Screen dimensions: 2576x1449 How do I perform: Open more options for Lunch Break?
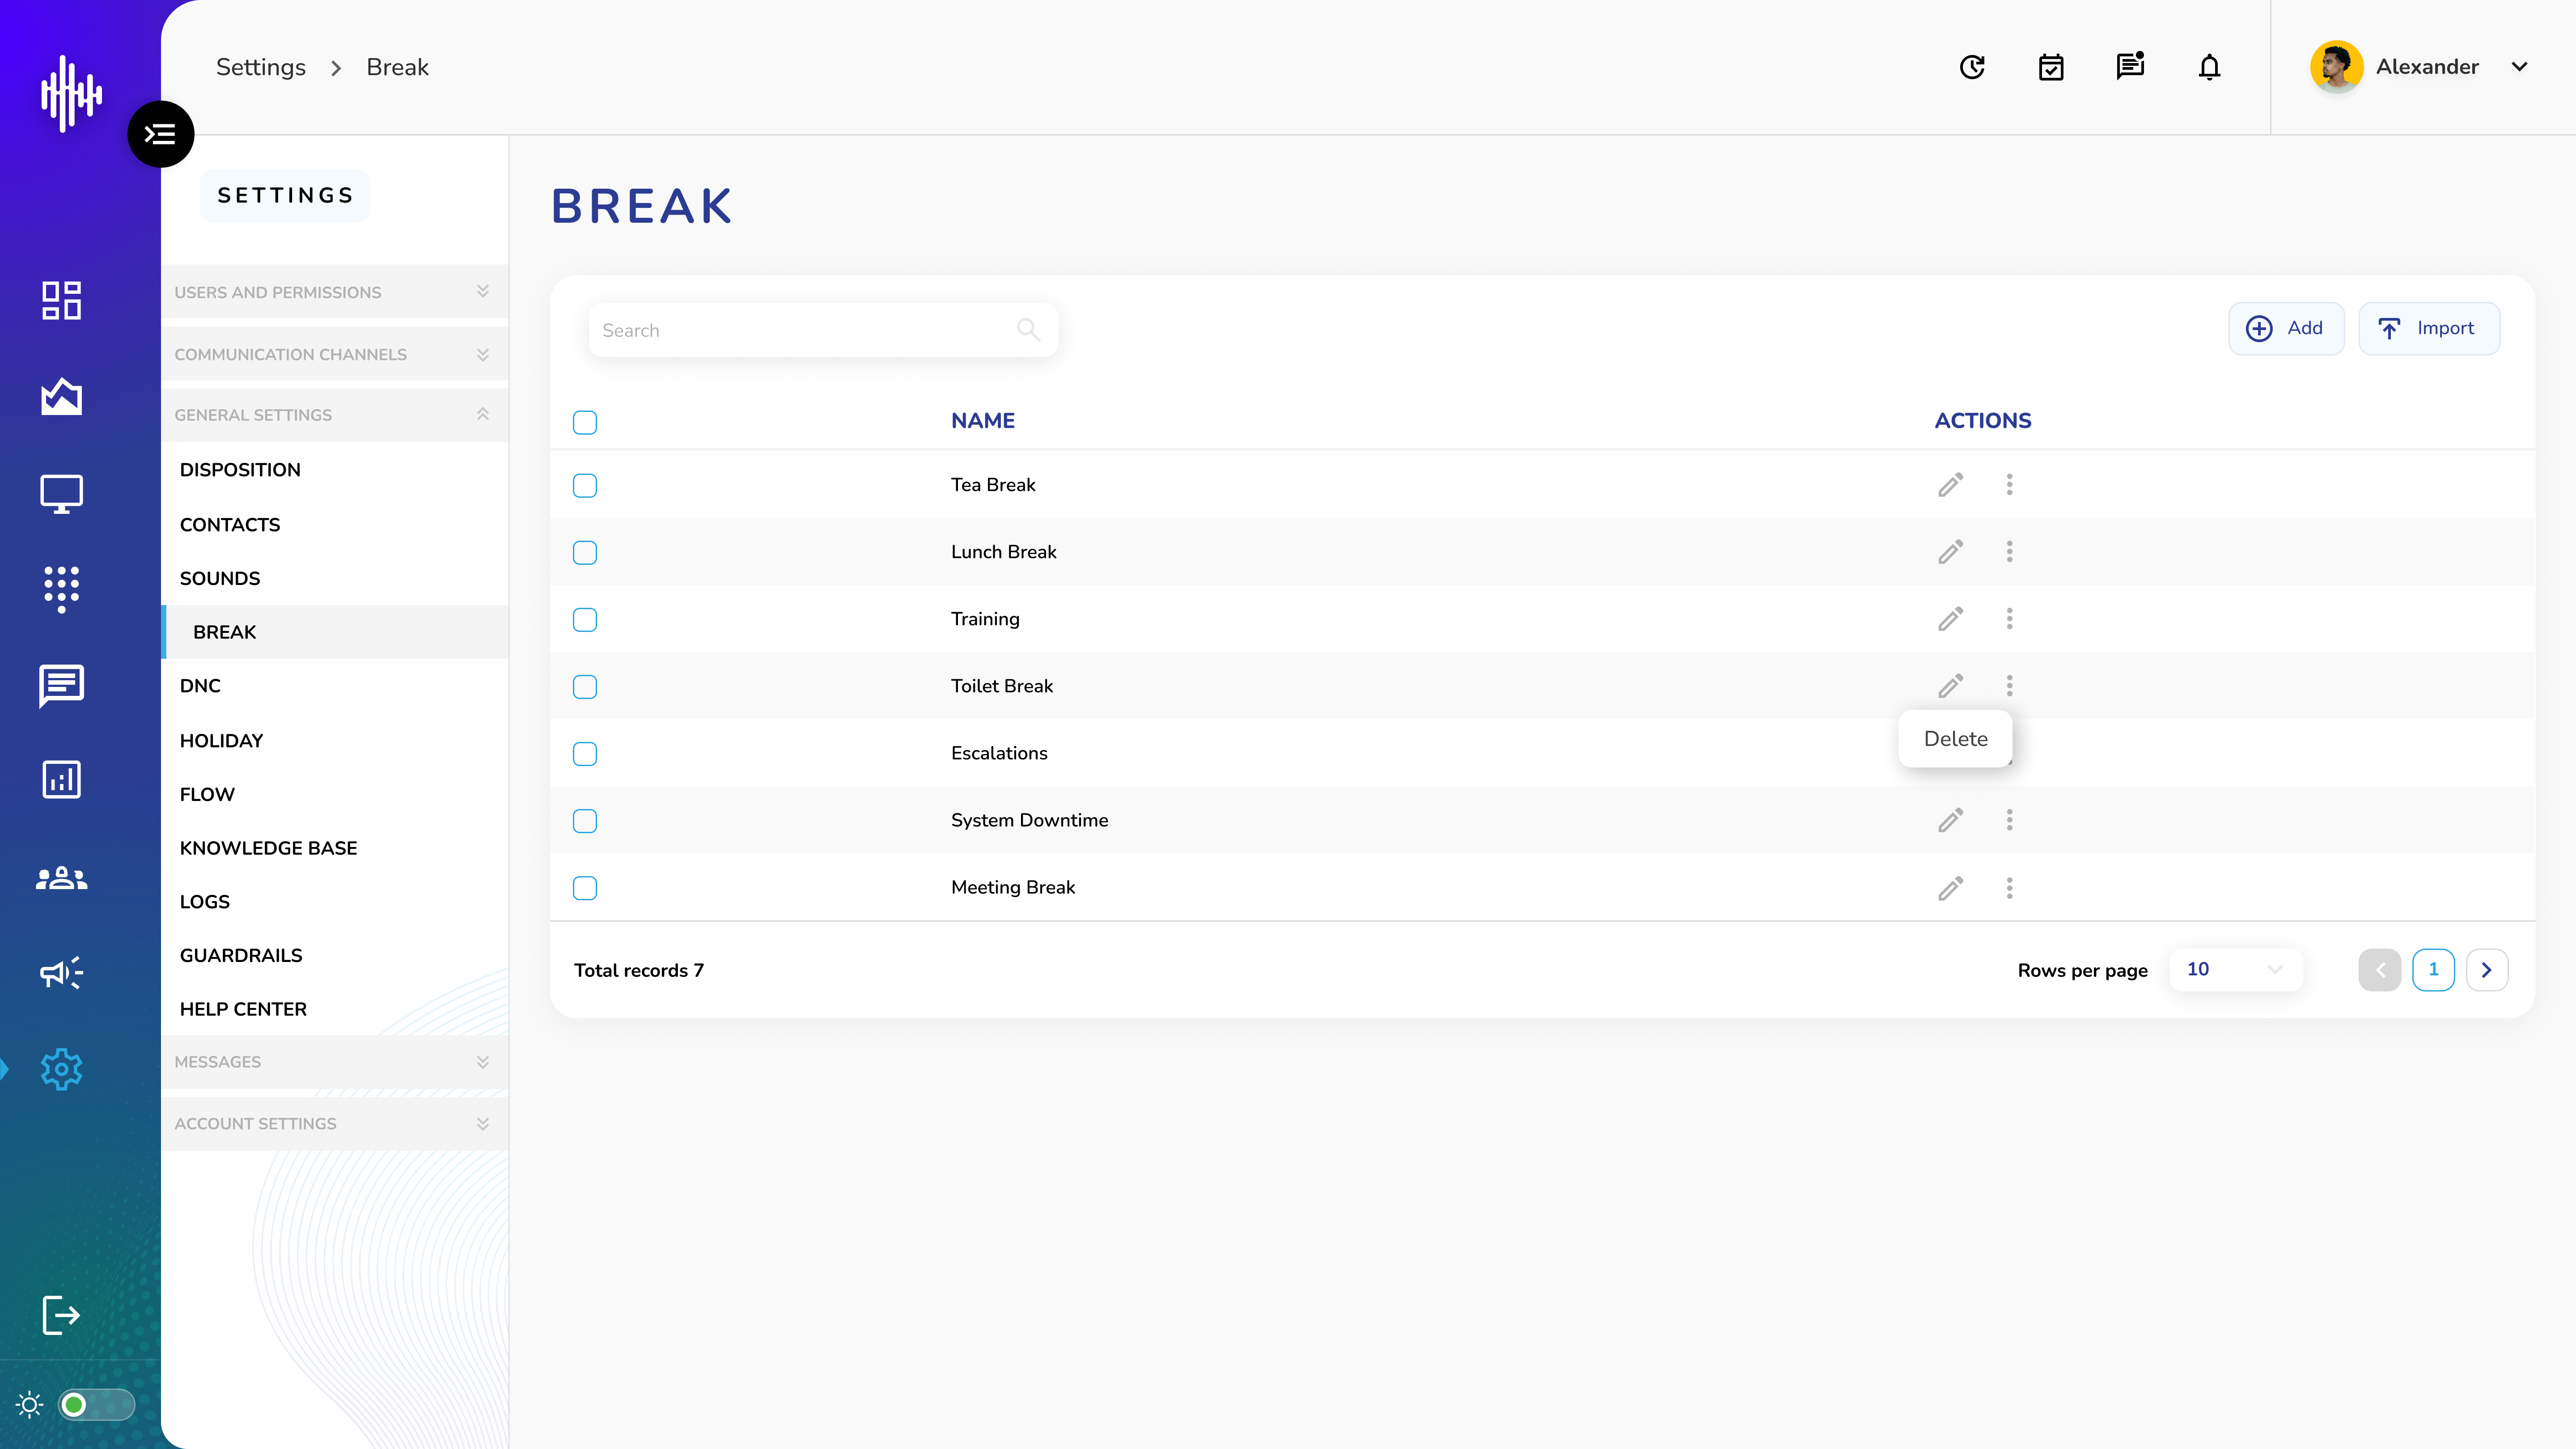coord(2009,552)
